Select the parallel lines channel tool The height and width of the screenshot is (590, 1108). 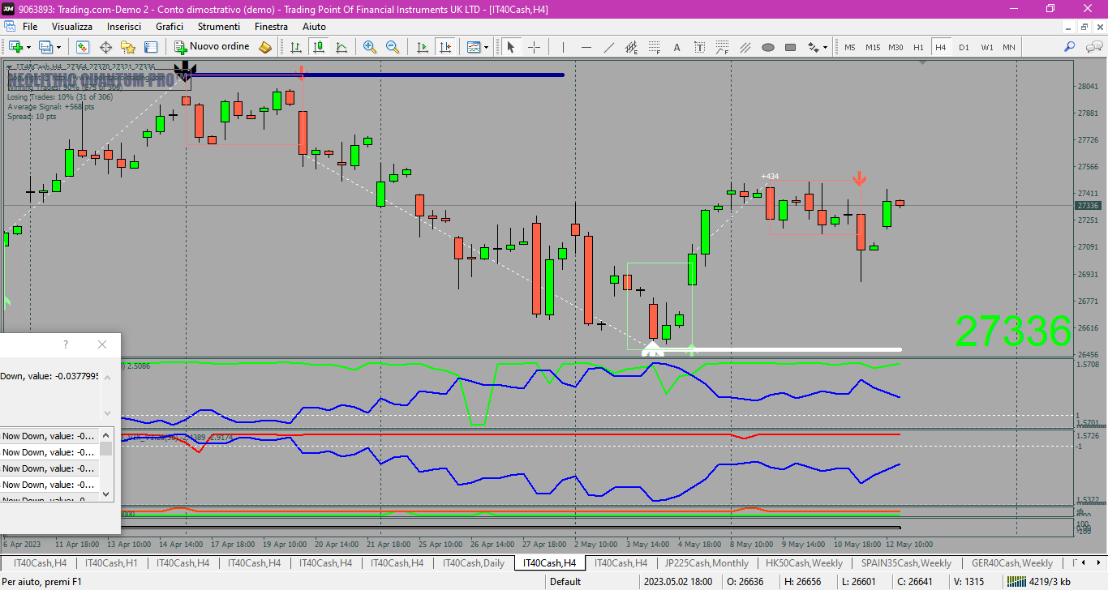(745, 47)
